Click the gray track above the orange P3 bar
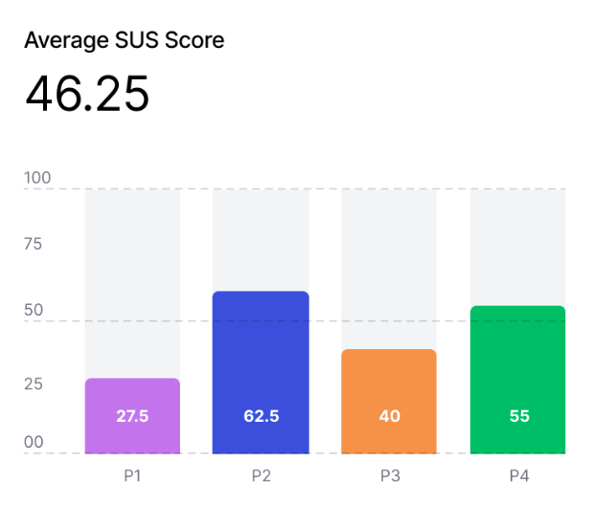592x505 pixels. [x=389, y=268]
